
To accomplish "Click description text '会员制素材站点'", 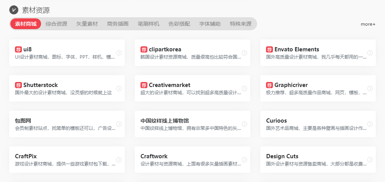I will coord(32,129).
